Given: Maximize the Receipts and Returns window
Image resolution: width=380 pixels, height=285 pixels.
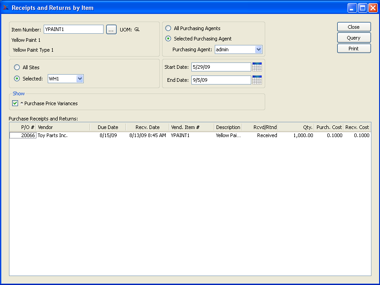Looking at the screenshot, I should [x=362, y=8].
